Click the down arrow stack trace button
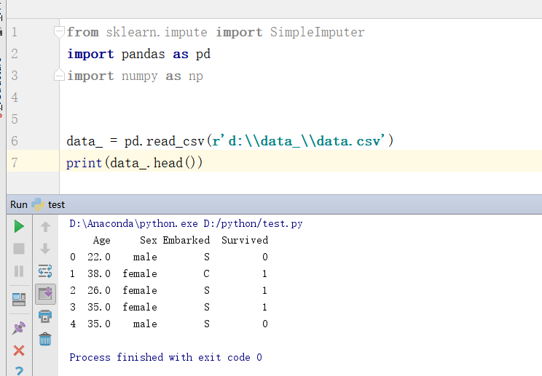The height and width of the screenshot is (376, 542). (x=45, y=249)
